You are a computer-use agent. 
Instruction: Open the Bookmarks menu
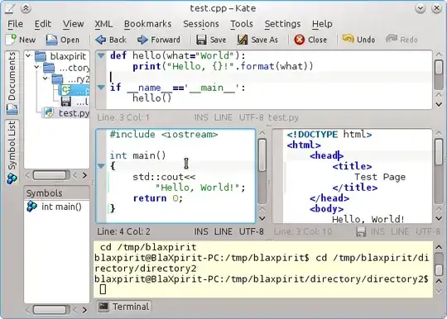(x=147, y=24)
